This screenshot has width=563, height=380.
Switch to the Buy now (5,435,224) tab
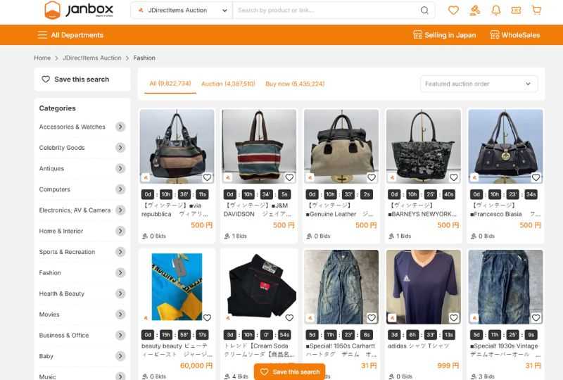click(295, 84)
